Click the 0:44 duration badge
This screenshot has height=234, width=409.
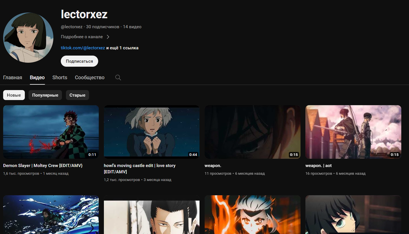coord(193,155)
